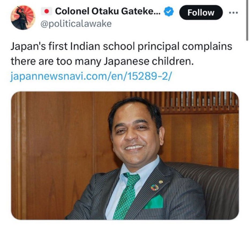Click the tweet text about school principal

click(121, 54)
